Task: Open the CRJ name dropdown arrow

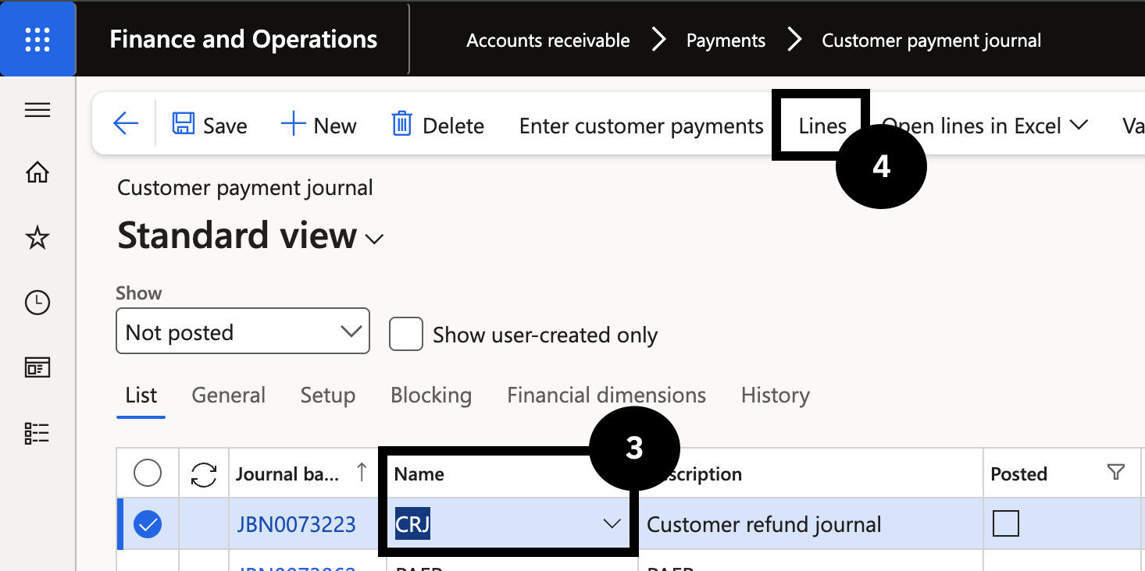Action: (612, 525)
